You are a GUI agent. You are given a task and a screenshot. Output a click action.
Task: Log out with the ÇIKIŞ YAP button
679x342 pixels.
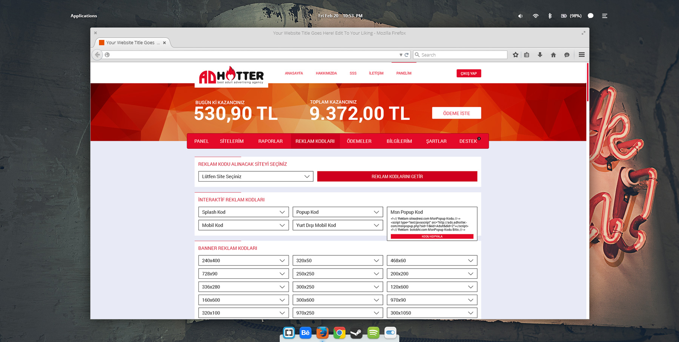(x=469, y=73)
